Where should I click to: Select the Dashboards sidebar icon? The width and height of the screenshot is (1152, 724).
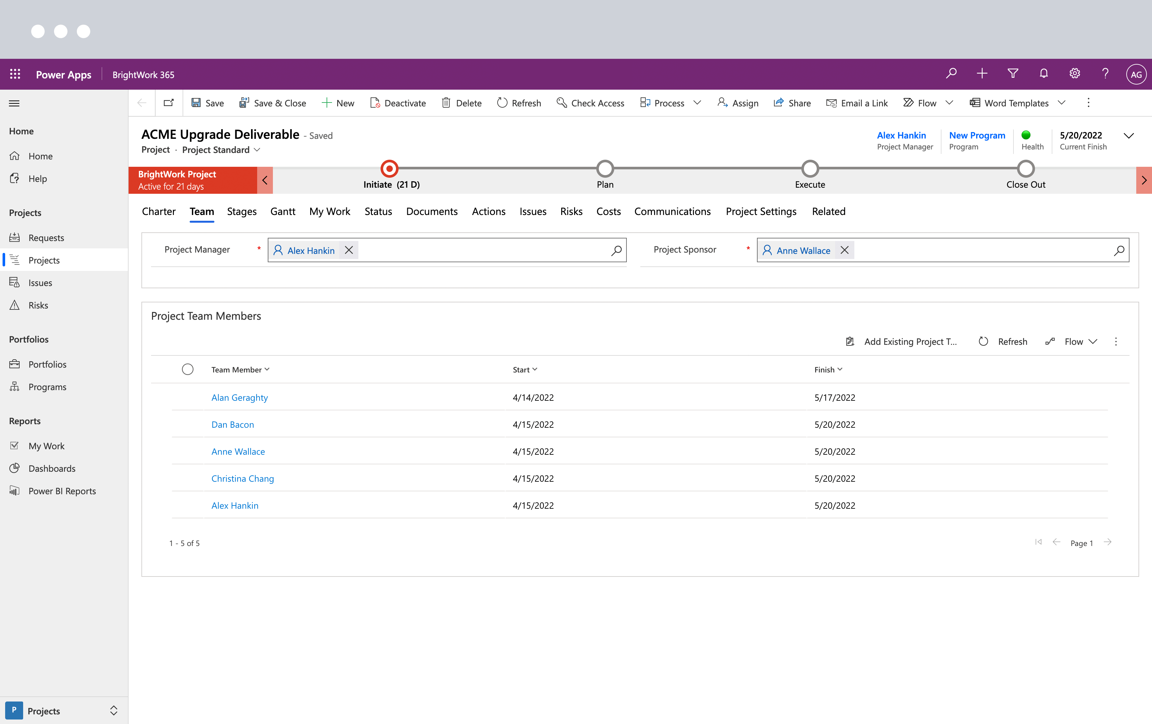[14, 468]
